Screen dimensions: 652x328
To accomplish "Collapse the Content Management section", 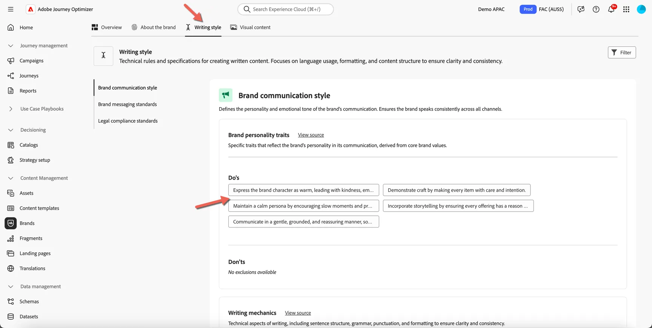I will pyautogui.click(x=11, y=178).
